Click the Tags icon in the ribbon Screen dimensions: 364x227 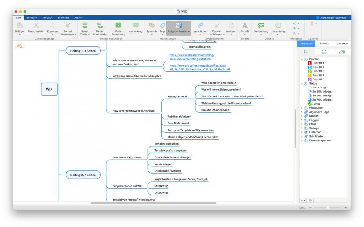coord(163,25)
